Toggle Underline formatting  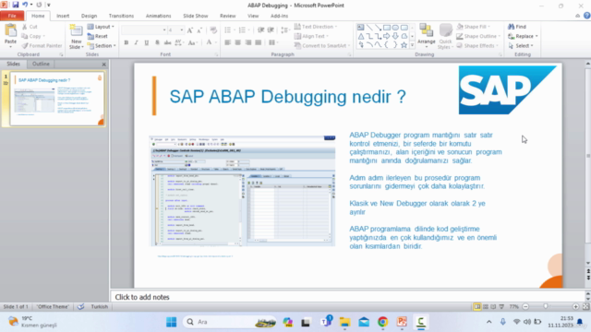coord(147,43)
